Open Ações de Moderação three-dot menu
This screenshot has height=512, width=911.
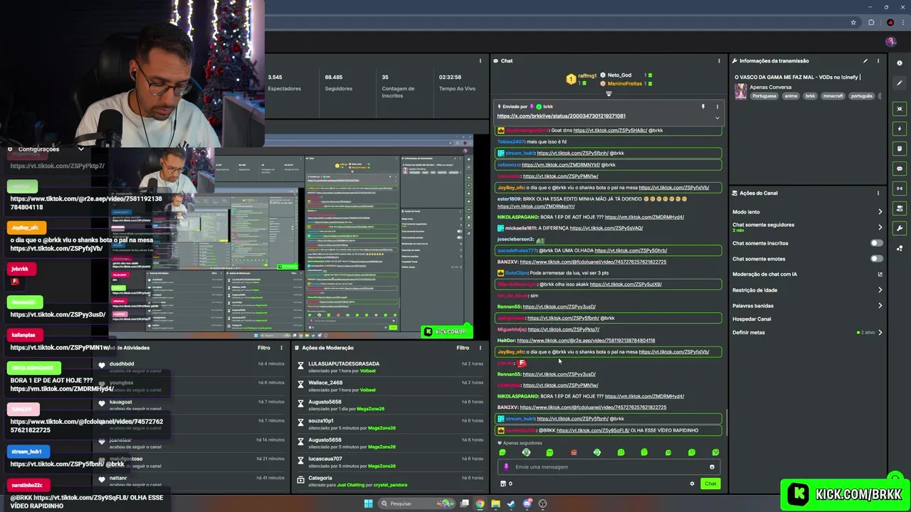click(x=481, y=348)
